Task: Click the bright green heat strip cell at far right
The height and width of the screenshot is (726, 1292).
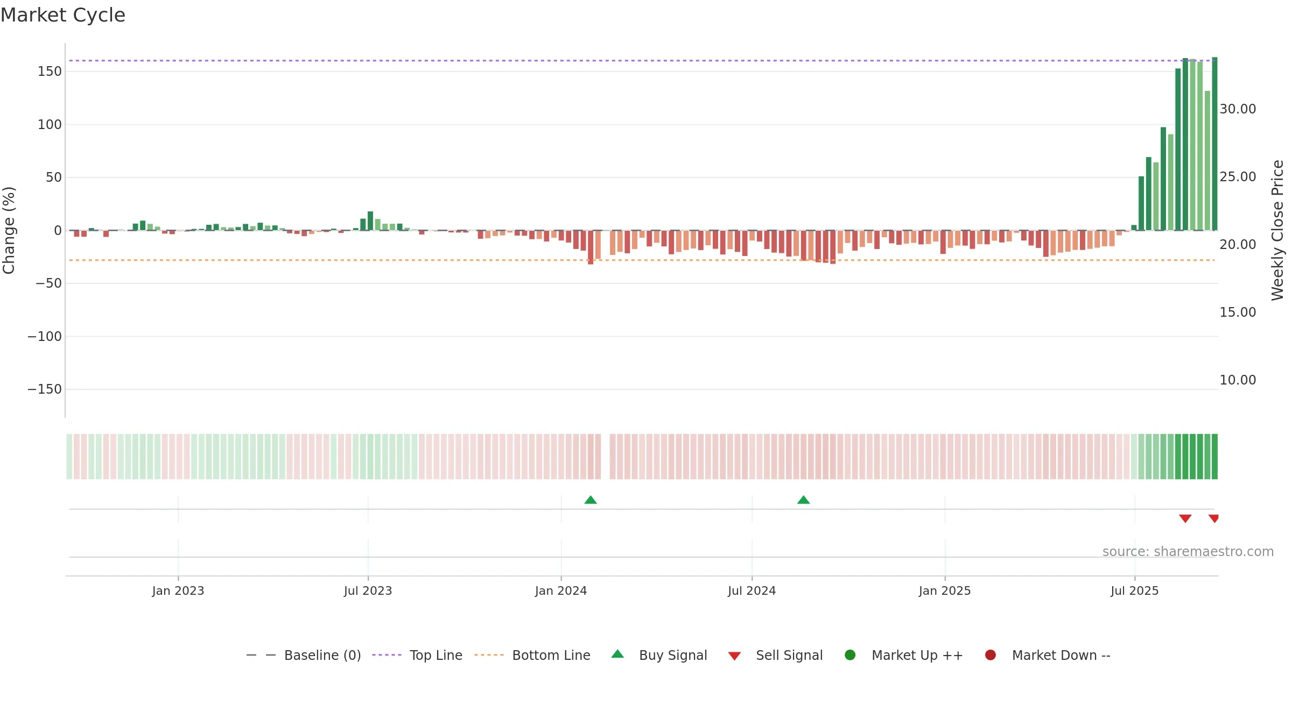Action: pyautogui.click(x=1214, y=456)
